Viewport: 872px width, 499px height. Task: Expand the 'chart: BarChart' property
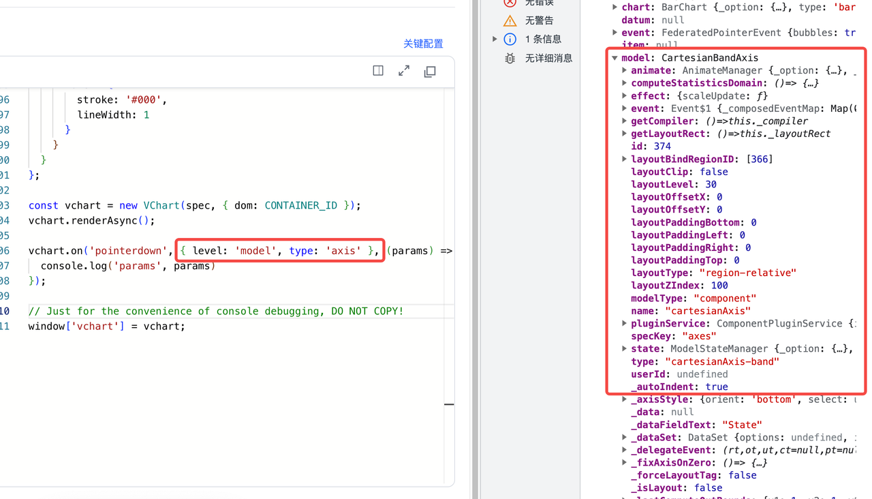coord(615,7)
